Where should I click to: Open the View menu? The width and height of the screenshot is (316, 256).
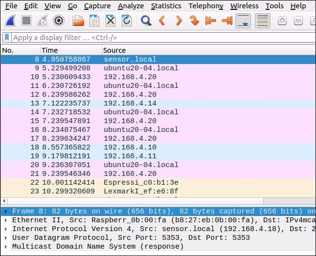tap(53, 6)
